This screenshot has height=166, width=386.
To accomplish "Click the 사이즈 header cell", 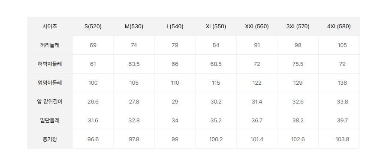I will click(x=50, y=26).
